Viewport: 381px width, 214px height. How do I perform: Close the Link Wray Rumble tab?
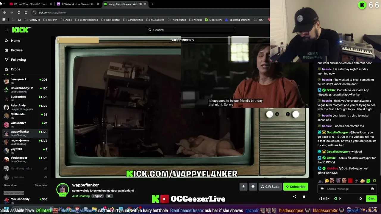click(51, 4)
